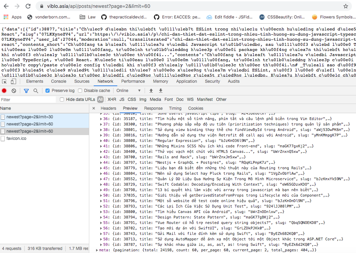Close the request details pane

point(94,108)
